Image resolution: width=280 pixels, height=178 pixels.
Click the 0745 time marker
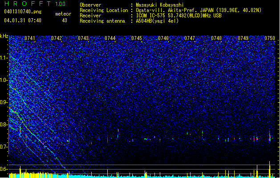[x=137, y=38]
